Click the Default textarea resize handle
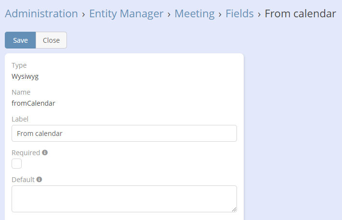Image resolution: width=342 pixels, height=220 pixels. click(x=234, y=209)
